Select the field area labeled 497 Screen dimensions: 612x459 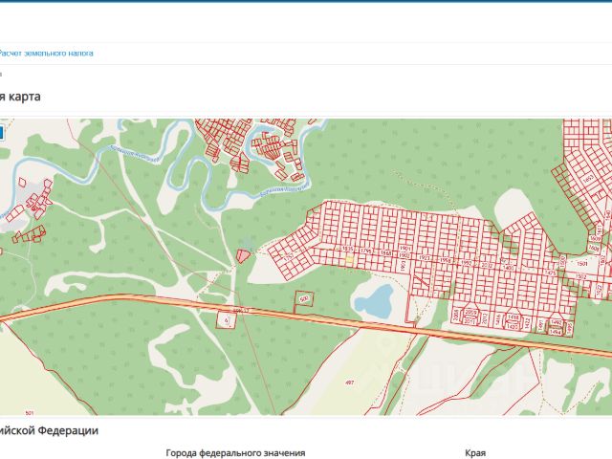coord(350,382)
